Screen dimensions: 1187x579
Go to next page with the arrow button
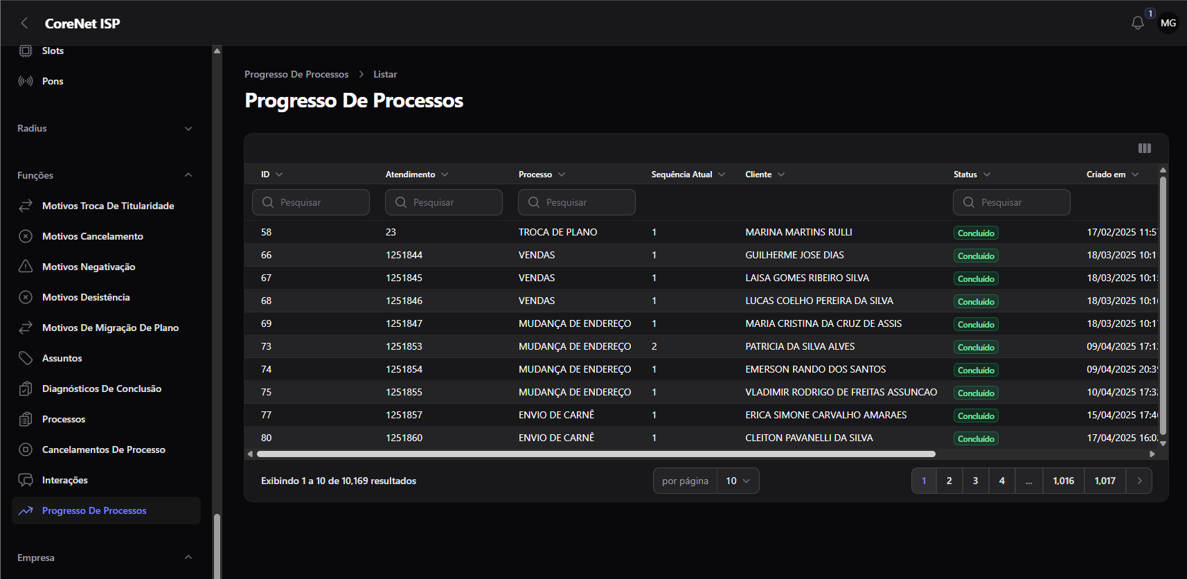click(1139, 481)
